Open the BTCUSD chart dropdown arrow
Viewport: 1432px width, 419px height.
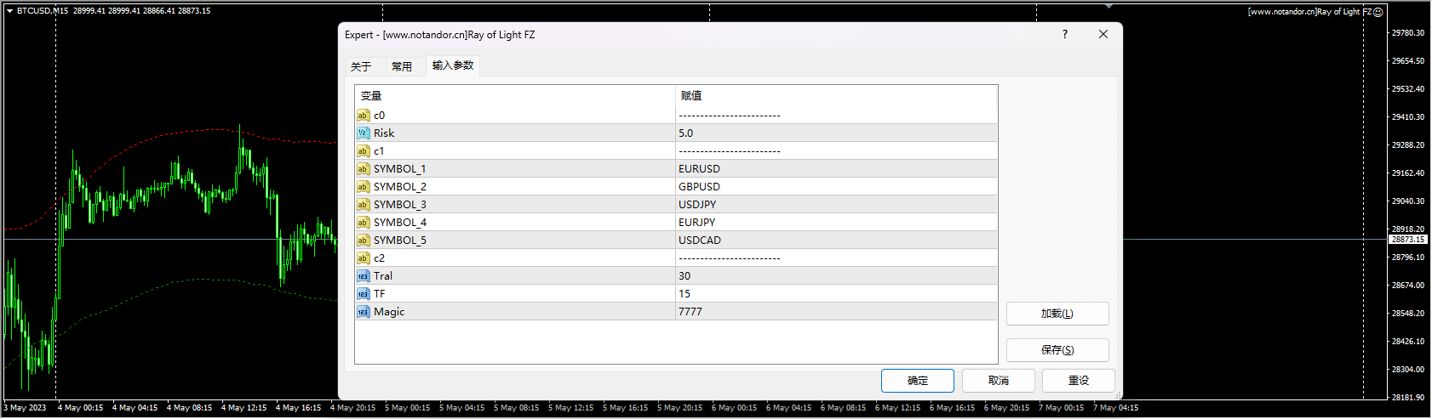[9, 11]
